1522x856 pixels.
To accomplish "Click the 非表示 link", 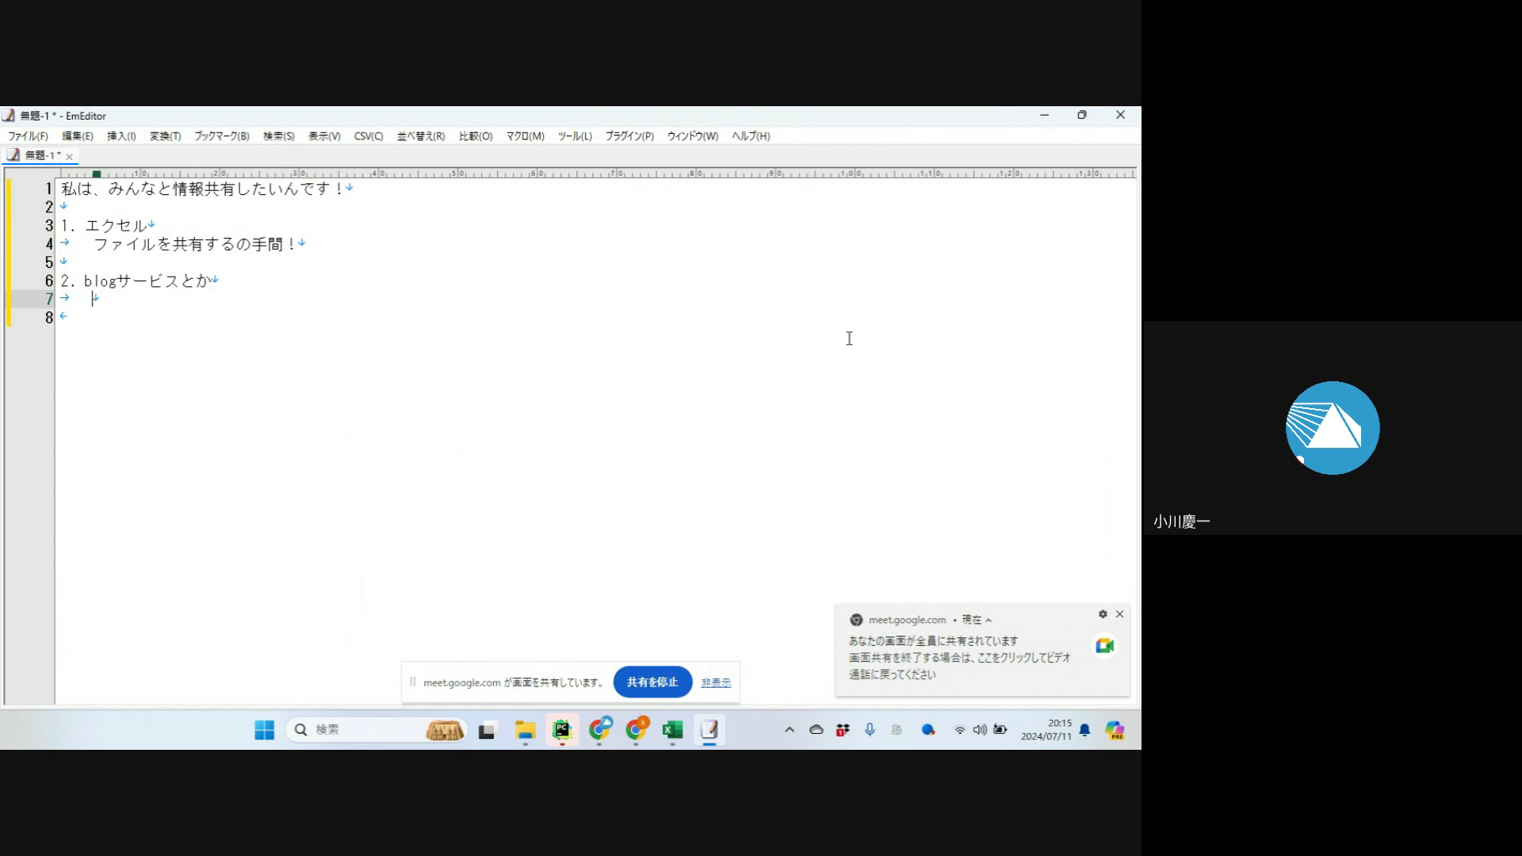I will [716, 682].
